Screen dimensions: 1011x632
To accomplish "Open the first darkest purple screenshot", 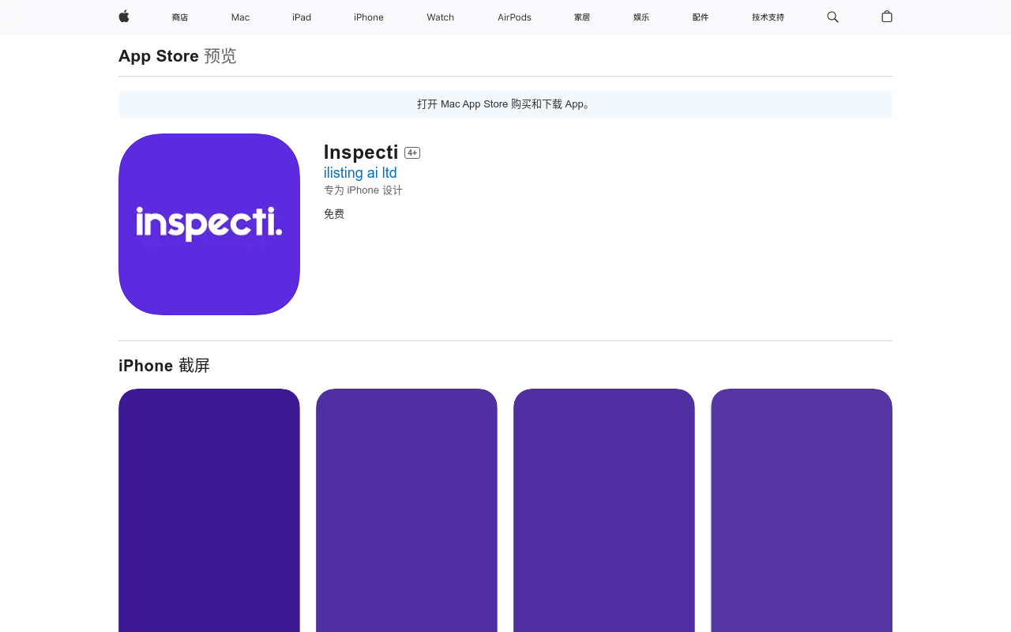I will click(209, 510).
